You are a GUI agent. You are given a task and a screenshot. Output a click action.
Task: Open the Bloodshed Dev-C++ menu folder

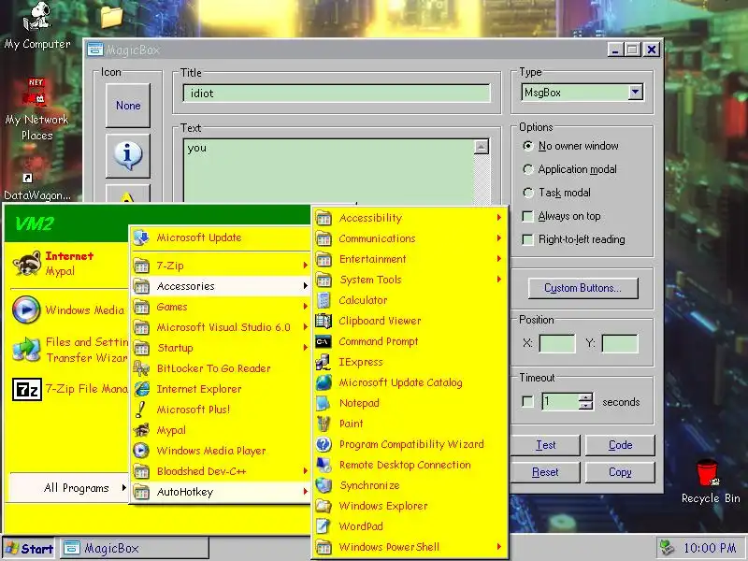221,471
